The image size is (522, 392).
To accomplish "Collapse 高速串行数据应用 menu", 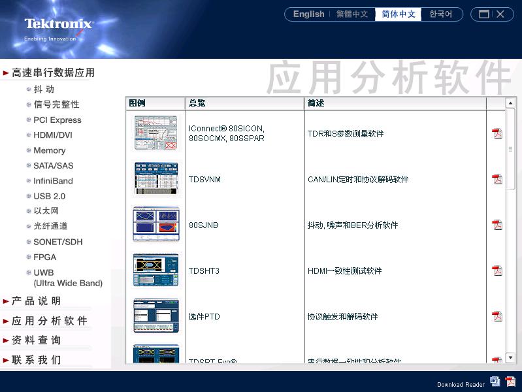I will pyautogui.click(x=53, y=73).
